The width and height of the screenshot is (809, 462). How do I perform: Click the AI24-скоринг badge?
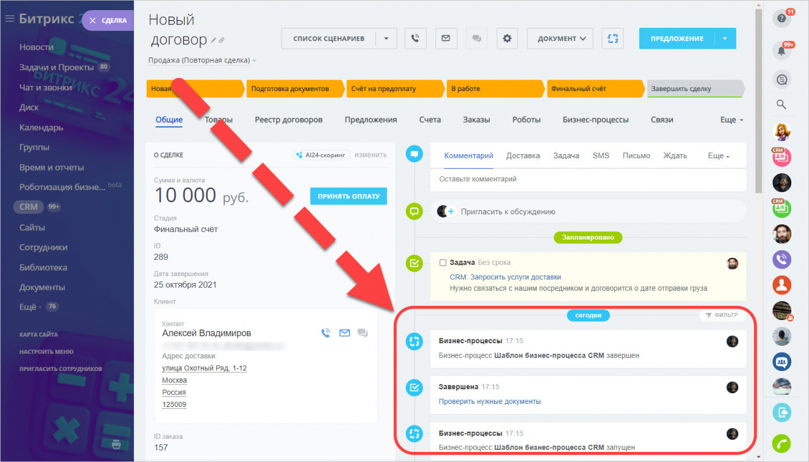click(322, 155)
